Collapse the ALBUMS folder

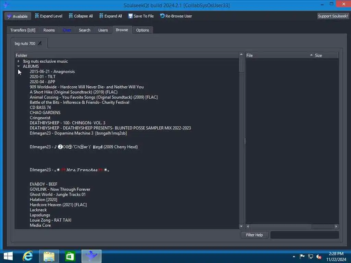click(x=19, y=66)
